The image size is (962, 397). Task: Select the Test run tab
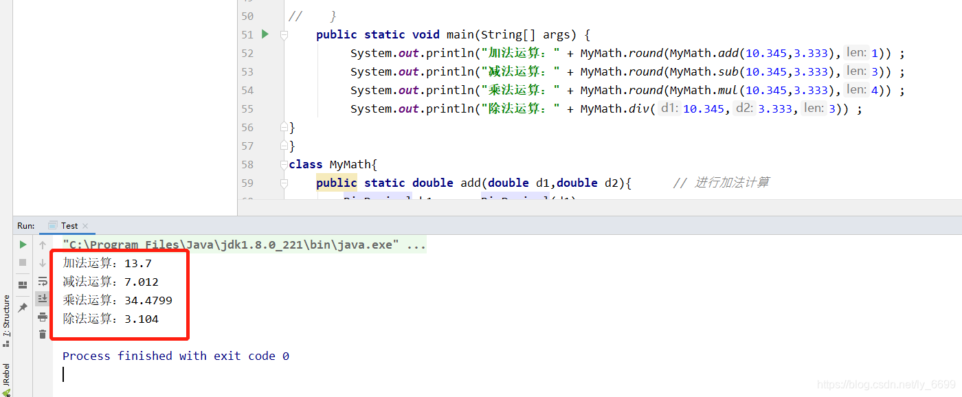[x=69, y=225]
